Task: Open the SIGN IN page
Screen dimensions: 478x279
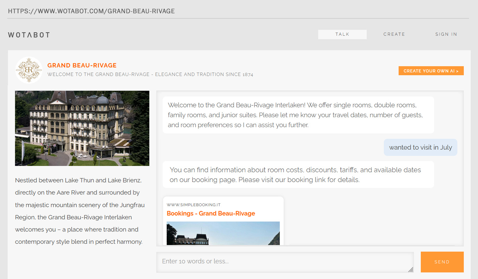Action: point(446,34)
